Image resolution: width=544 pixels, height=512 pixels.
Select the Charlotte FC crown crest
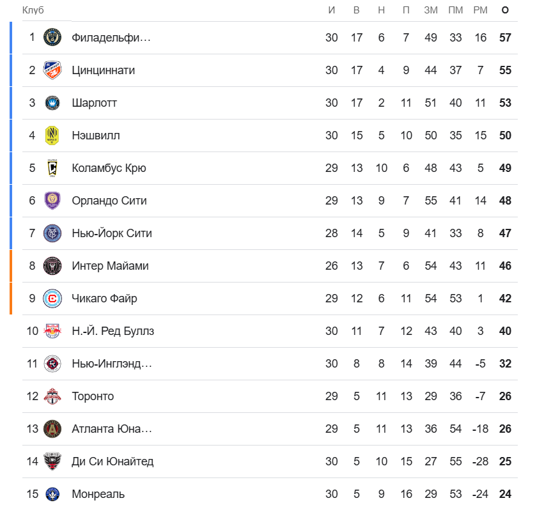pos(52,103)
